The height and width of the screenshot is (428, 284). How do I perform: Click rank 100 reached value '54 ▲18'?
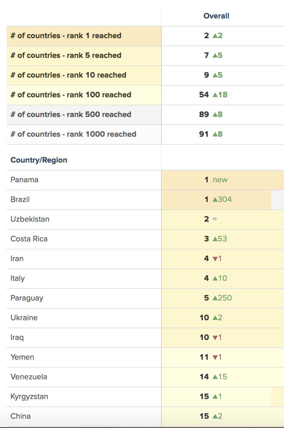[214, 95]
